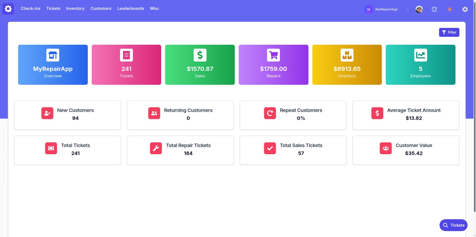Open the New Customers stat card
476x237 pixels.
point(68,115)
